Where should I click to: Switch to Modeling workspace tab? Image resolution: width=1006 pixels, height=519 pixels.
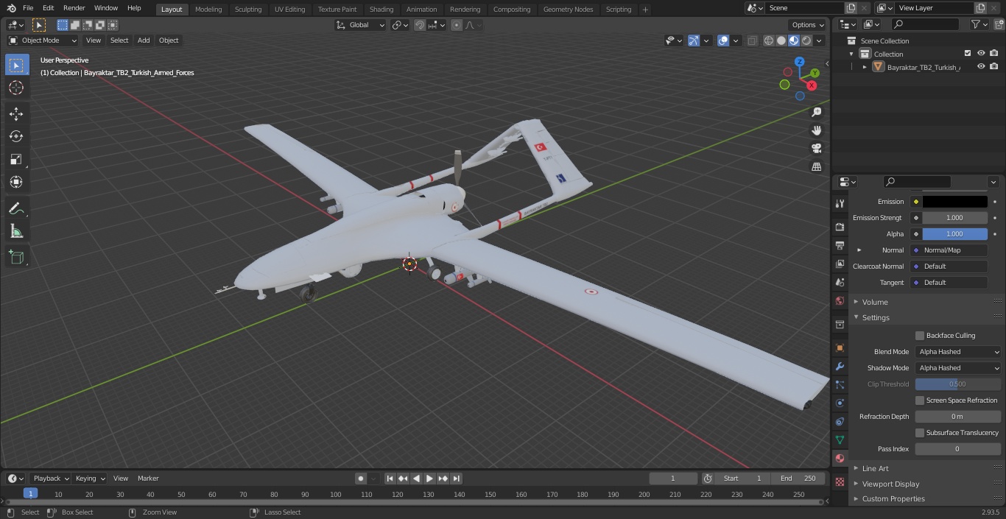(x=208, y=10)
